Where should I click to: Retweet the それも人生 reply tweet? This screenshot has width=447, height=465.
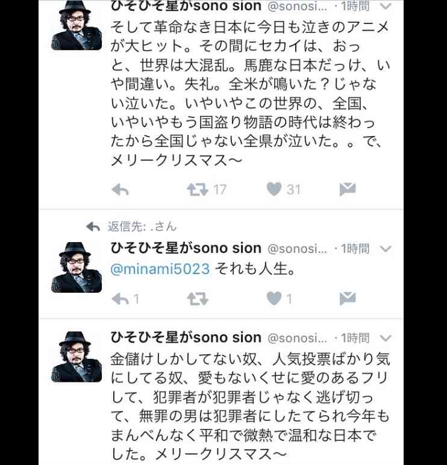[x=198, y=299]
